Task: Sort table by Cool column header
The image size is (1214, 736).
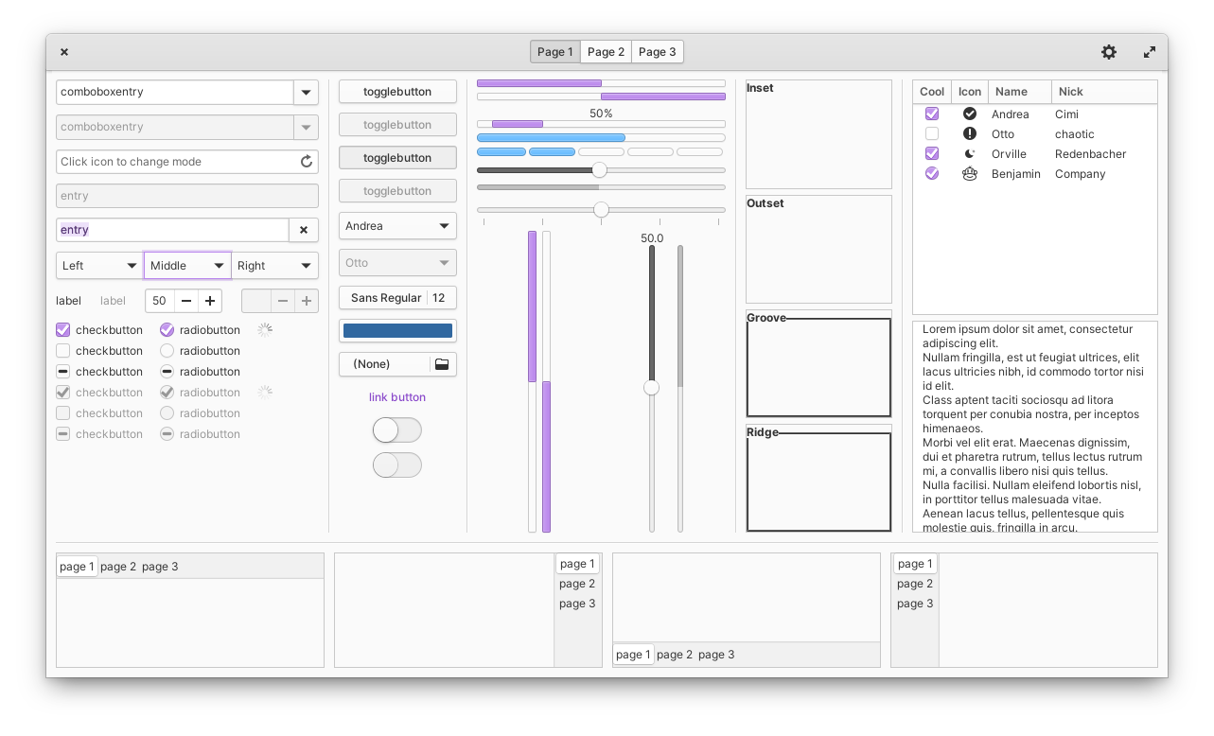Action: point(932,92)
